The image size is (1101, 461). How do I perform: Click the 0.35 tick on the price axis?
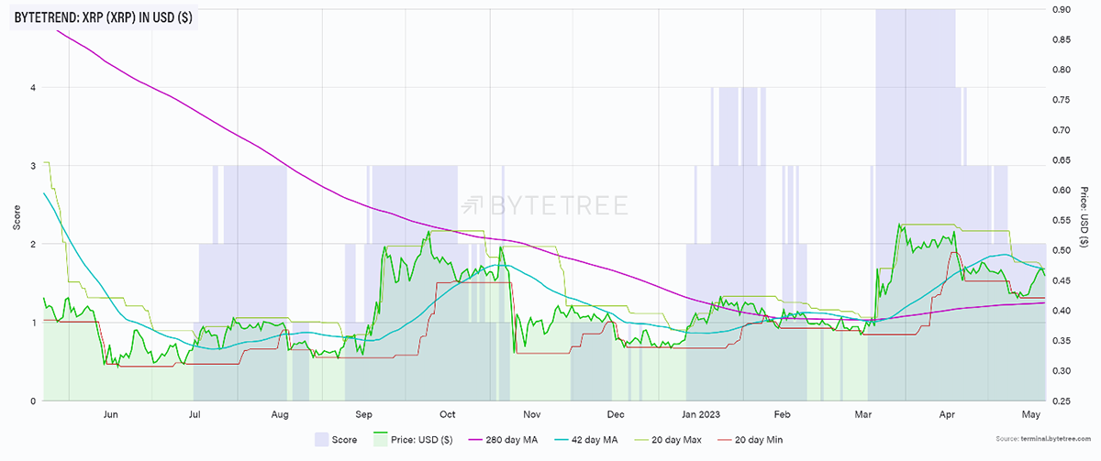[1060, 342]
